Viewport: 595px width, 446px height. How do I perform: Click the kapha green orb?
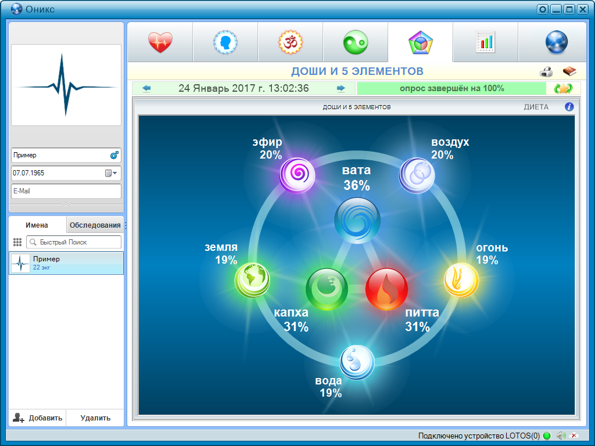(x=327, y=289)
